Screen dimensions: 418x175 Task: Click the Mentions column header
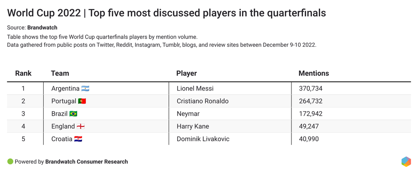(x=313, y=73)
